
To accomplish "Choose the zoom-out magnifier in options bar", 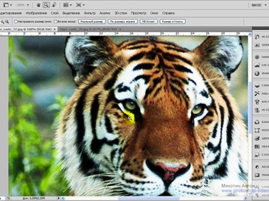I will pyautogui.click(x=7, y=22).
